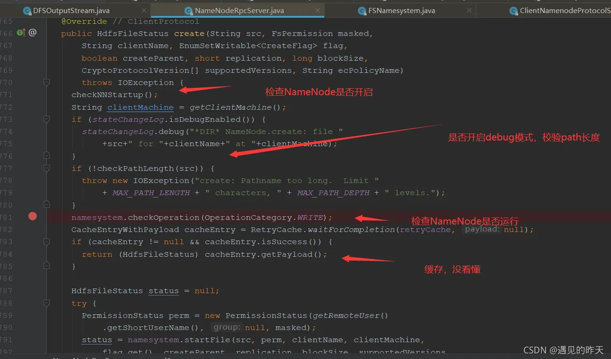611x359 pixels.
Task: Click the class icon on ClientNamenodeProtocolS tab
Action: coord(514,11)
